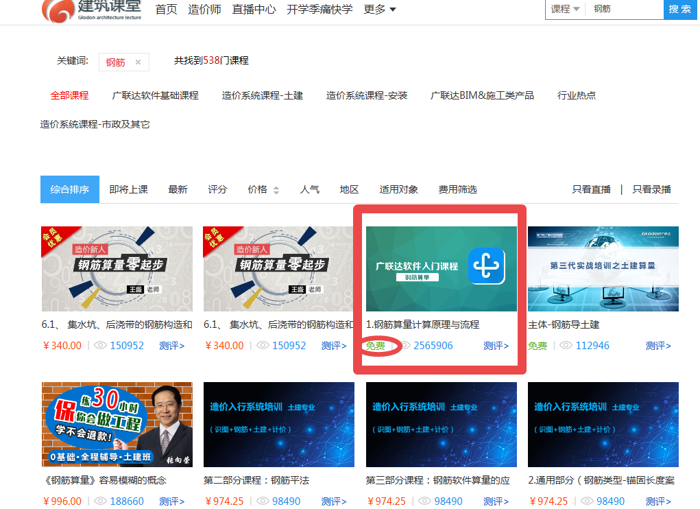Screen dimensions: 700x509
Task: Sort courses by 价格
Action: [x=258, y=189]
